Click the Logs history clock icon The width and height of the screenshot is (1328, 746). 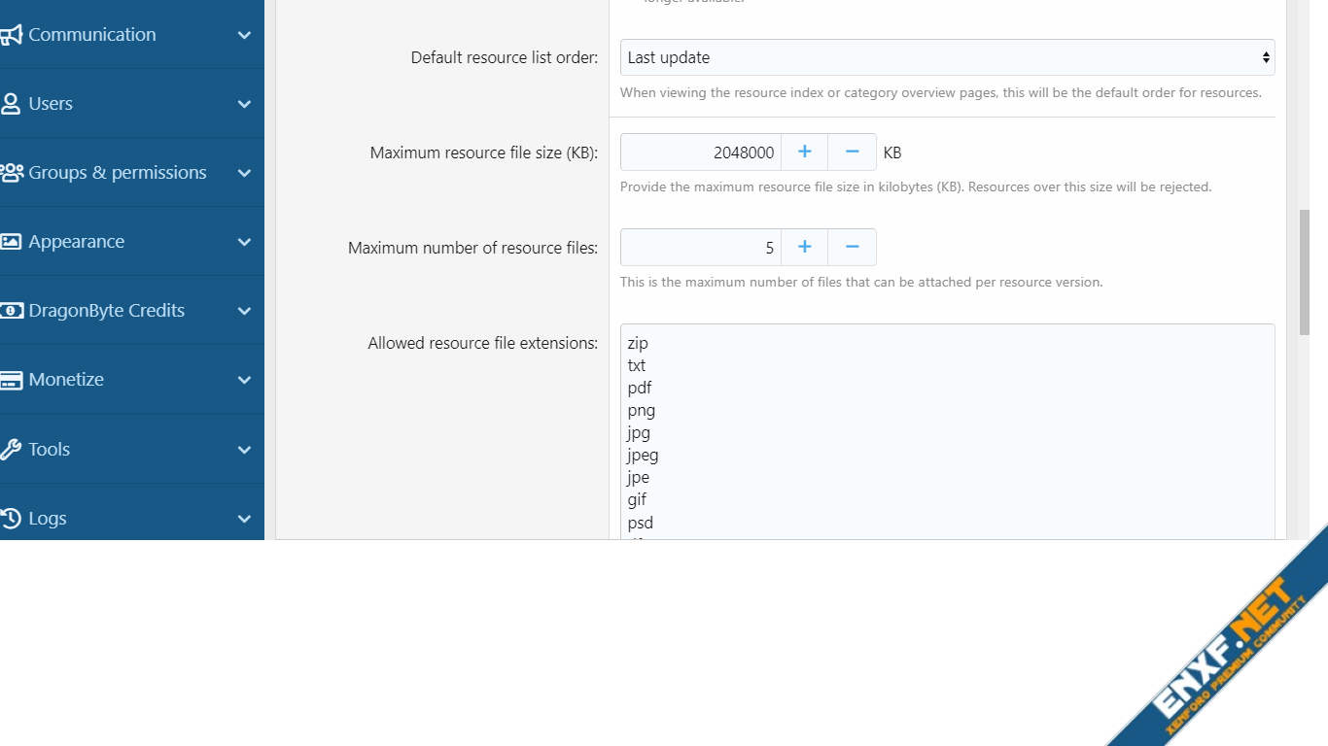pos(11,519)
